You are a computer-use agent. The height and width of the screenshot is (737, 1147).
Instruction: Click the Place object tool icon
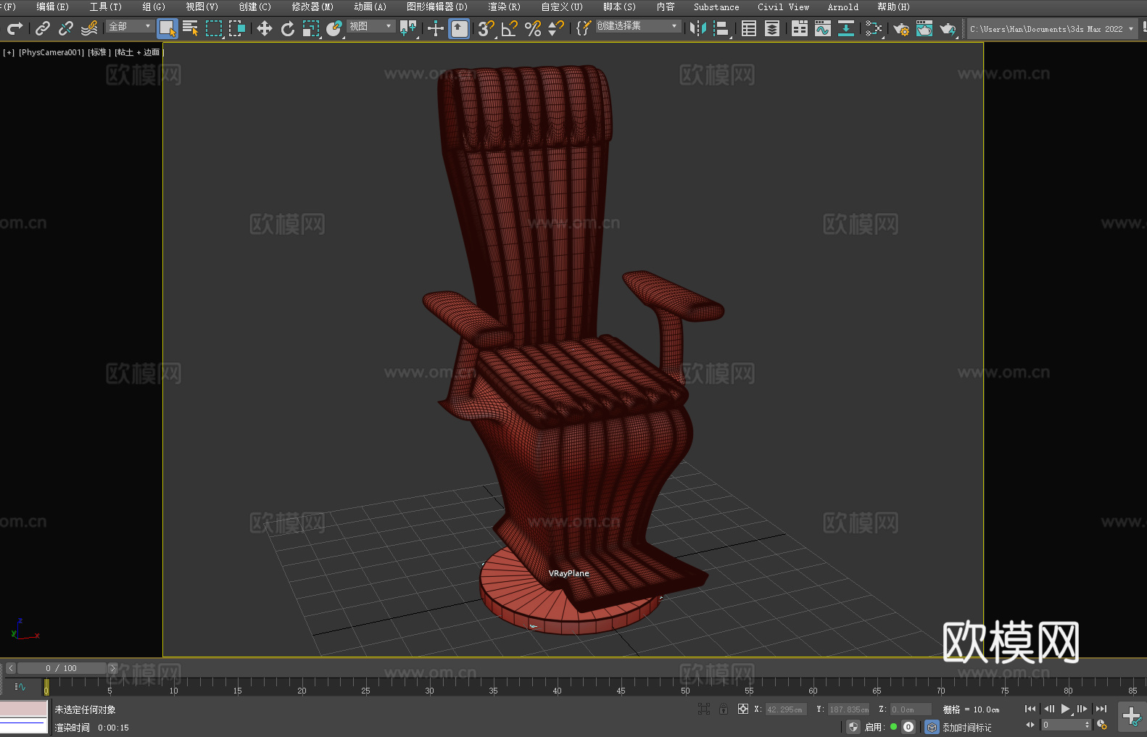334,28
